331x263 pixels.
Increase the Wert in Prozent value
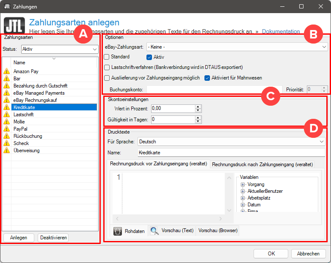198,107
